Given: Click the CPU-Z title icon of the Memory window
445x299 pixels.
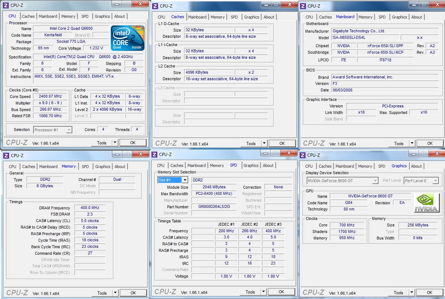Looking at the screenshot, I should tap(6, 155).
